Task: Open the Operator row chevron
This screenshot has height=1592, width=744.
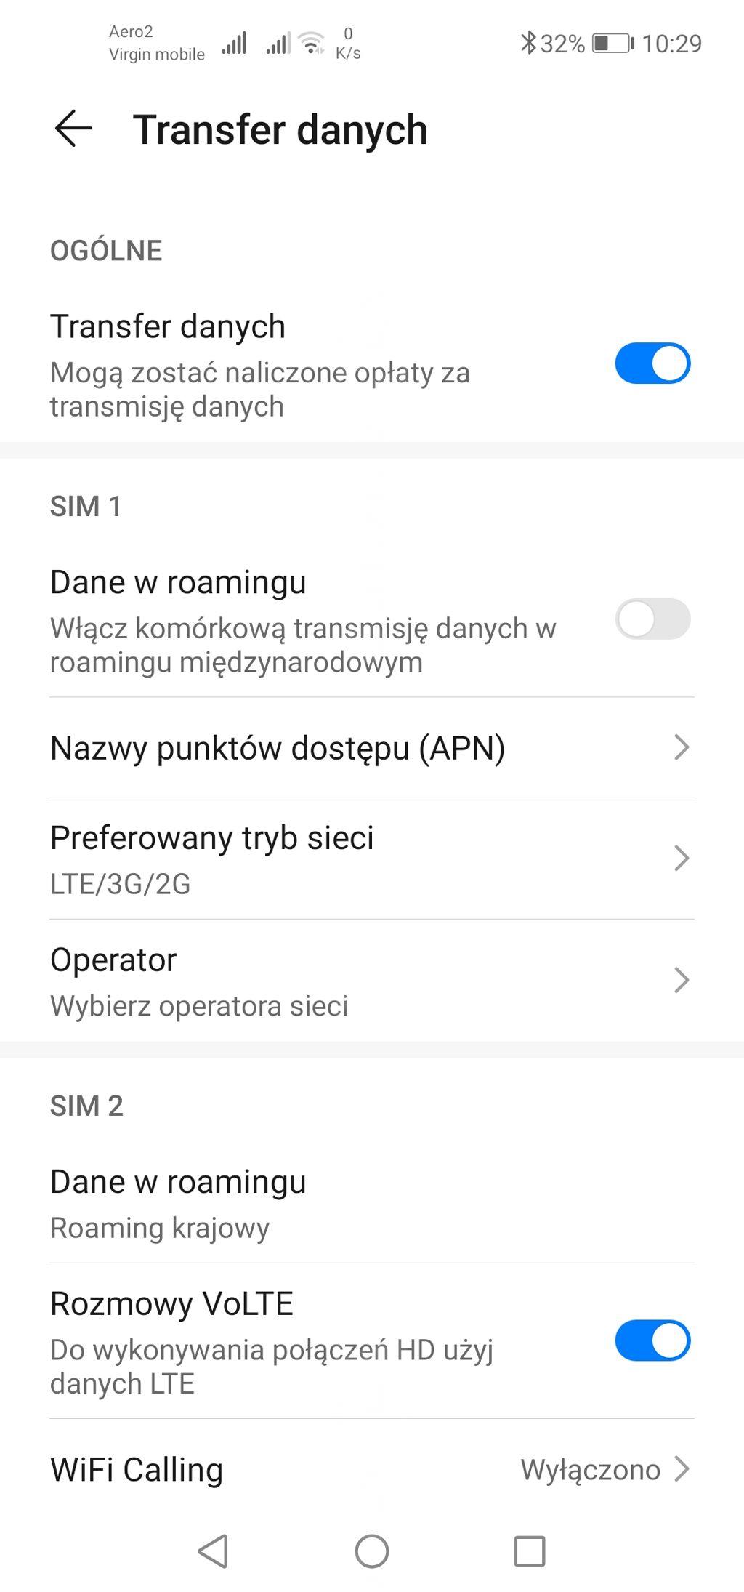Action: (681, 980)
